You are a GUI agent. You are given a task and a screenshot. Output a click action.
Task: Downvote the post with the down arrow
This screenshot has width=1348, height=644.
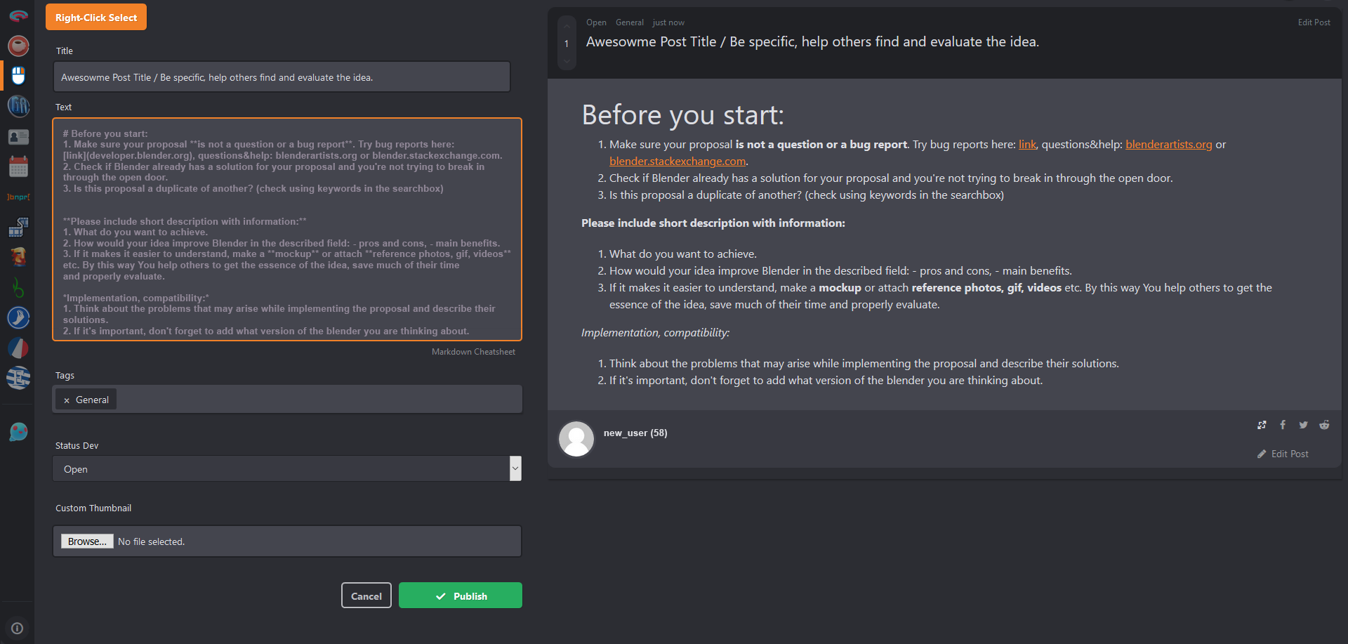coord(567,60)
